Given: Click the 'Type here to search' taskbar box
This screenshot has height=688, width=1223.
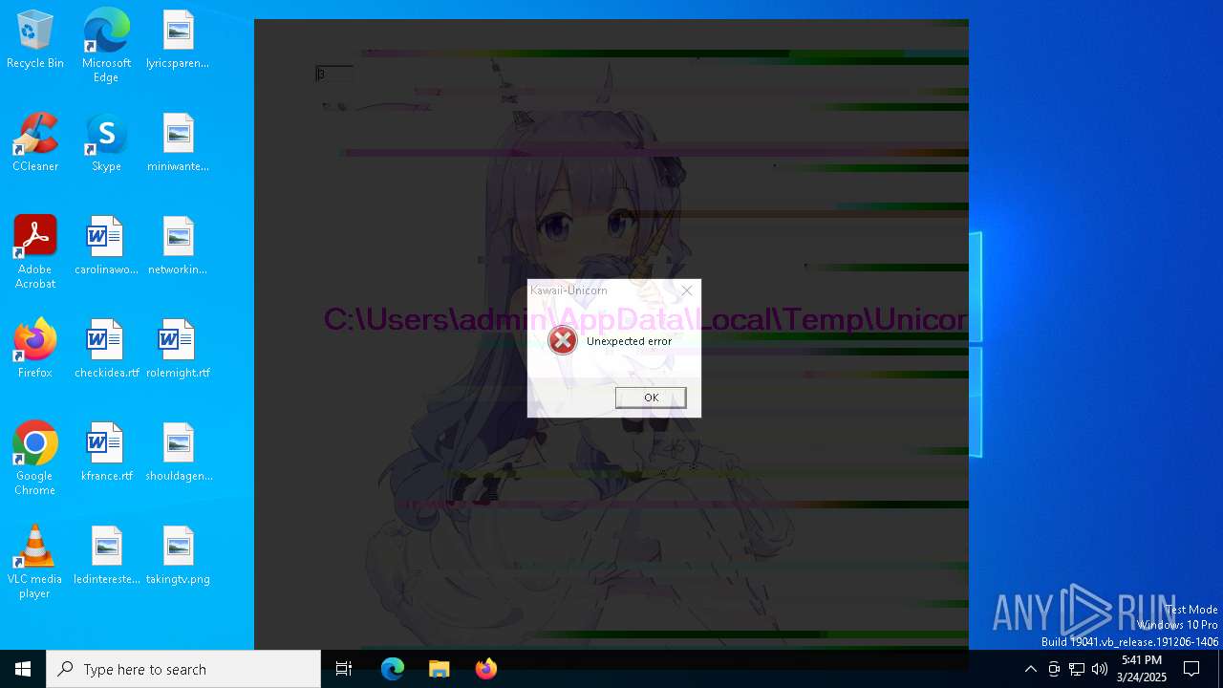Looking at the screenshot, I should [x=183, y=669].
